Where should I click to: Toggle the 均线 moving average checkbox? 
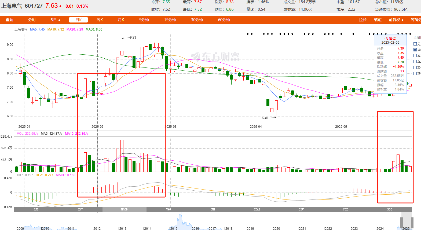click(x=415, y=50)
